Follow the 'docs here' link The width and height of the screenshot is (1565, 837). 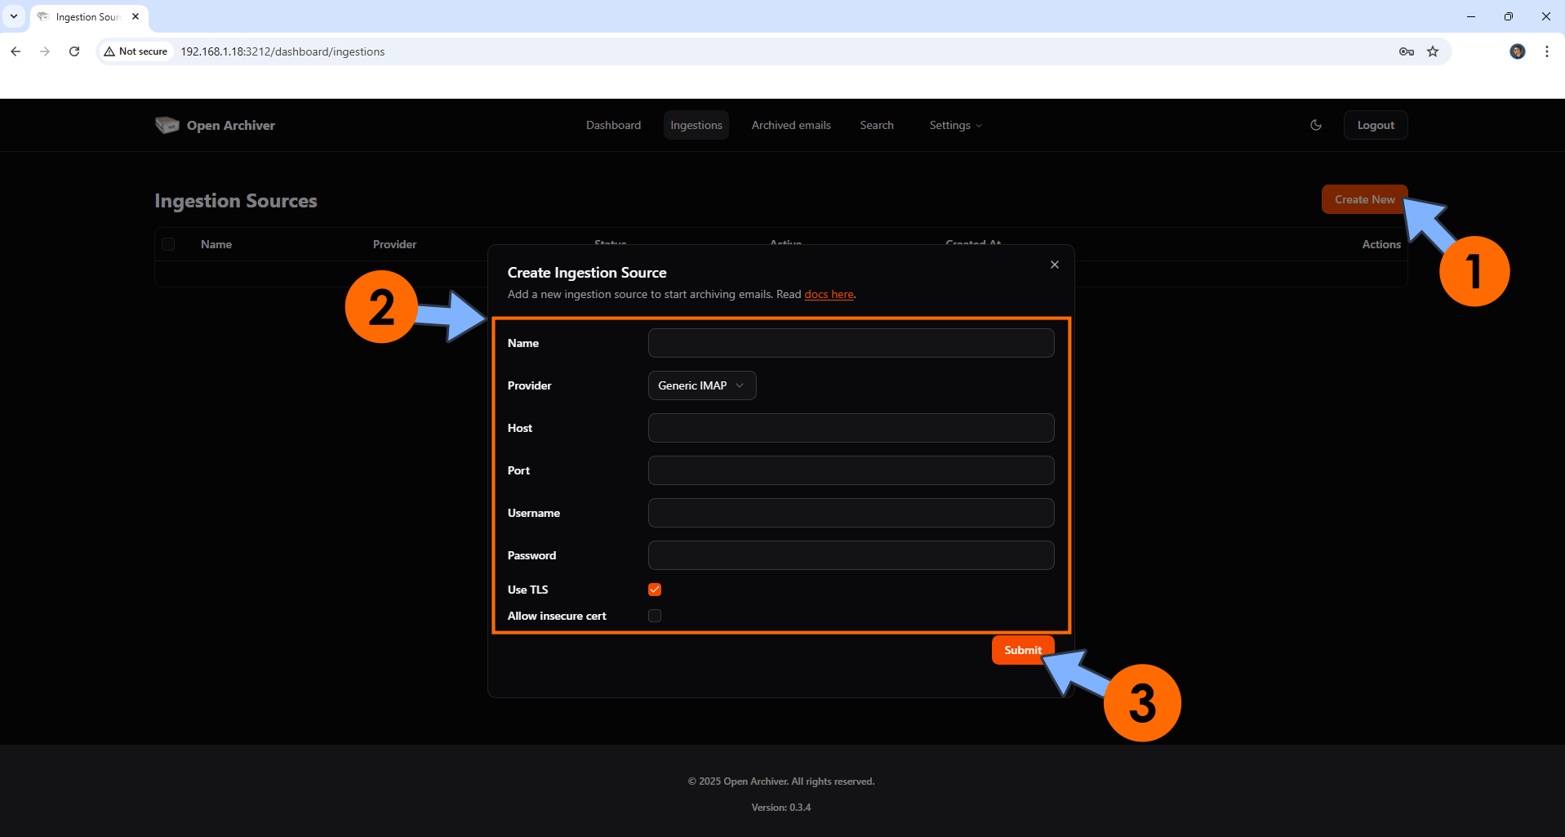[829, 295]
